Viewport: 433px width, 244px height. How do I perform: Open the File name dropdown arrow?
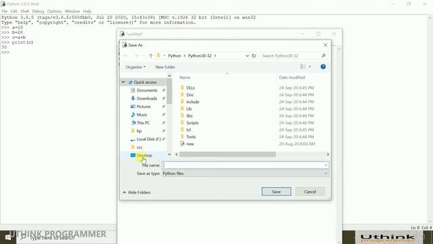[x=326, y=165]
